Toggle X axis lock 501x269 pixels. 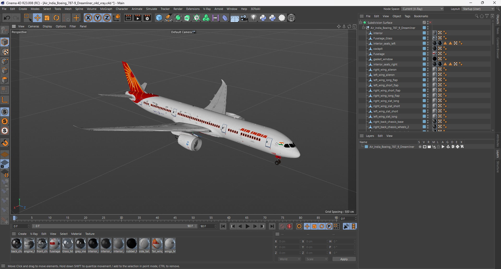[88, 18]
